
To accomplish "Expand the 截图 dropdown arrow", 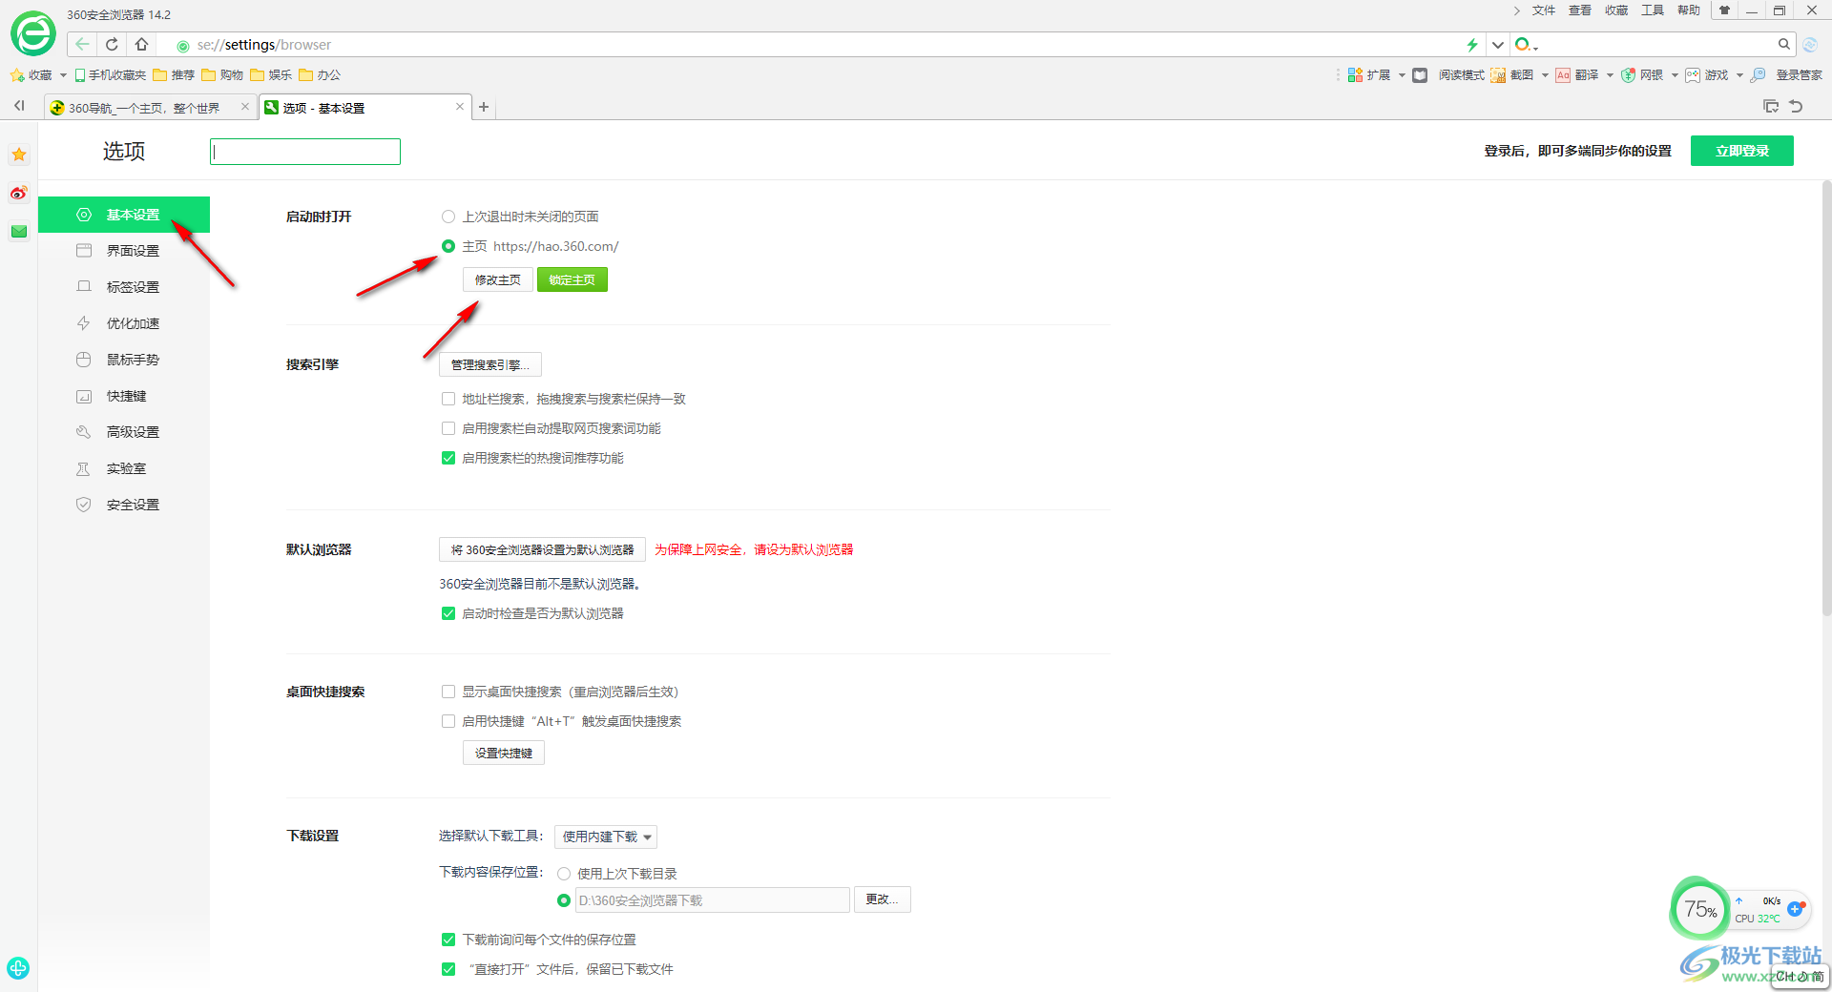I will [1545, 75].
